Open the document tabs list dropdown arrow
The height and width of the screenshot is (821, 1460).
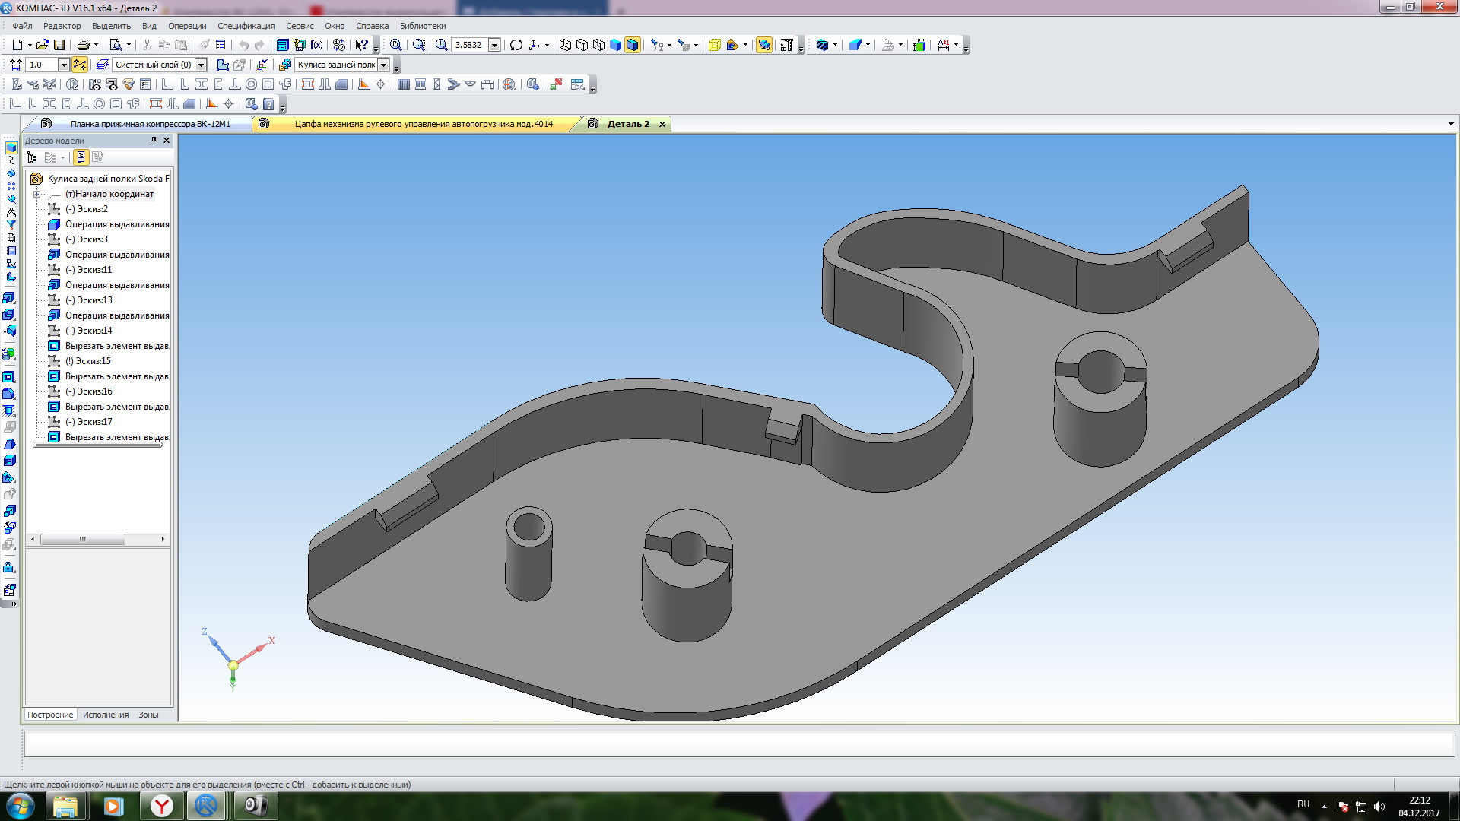(1451, 124)
